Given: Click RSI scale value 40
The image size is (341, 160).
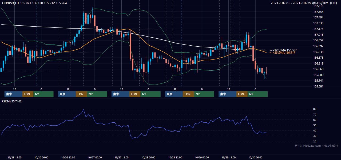Looking at the screenshot, I should point(315,130).
